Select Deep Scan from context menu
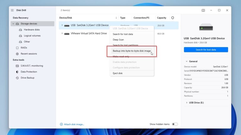Screen dimensions: 241x135 (118, 40)
